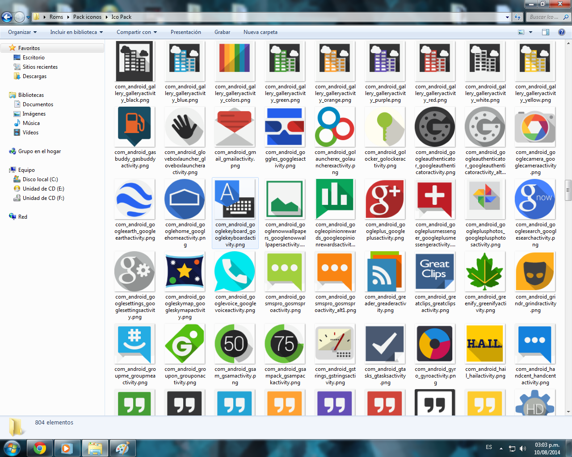Toggle the preview pane button
The image size is (572, 457).
click(x=545, y=32)
